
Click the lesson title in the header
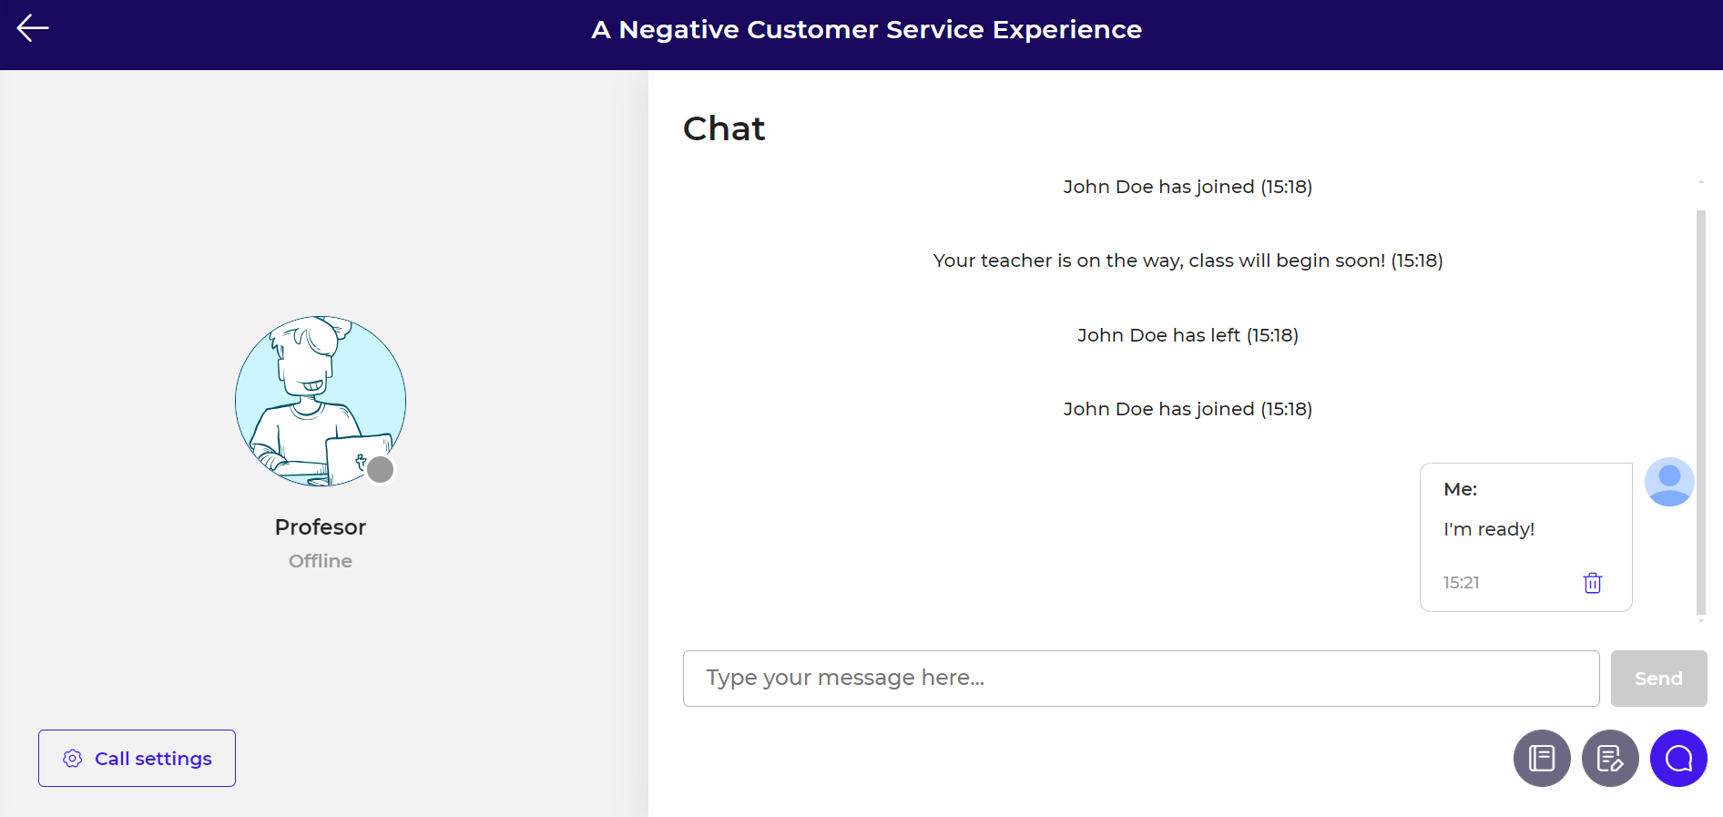pyautogui.click(x=866, y=29)
